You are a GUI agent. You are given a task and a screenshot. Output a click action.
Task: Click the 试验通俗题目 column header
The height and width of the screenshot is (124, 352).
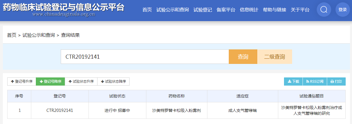tap(312, 96)
